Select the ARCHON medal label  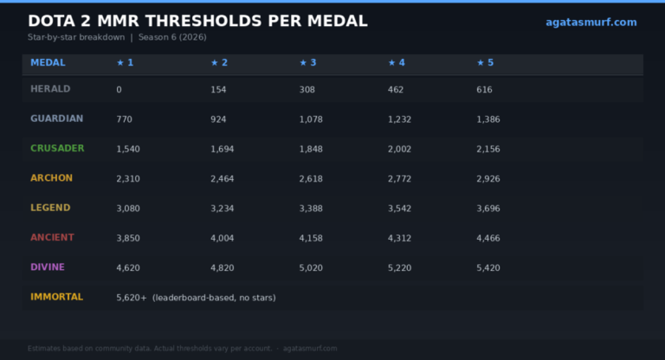coord(51,178)
